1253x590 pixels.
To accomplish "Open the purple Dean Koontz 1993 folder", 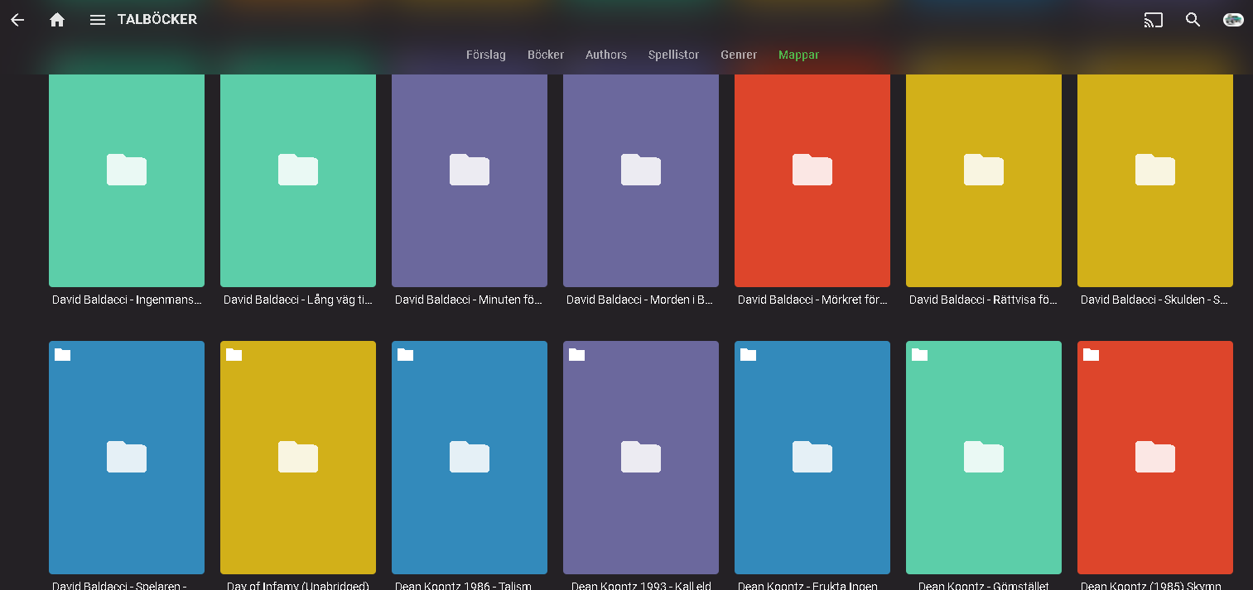I will (x=641, y=457).
